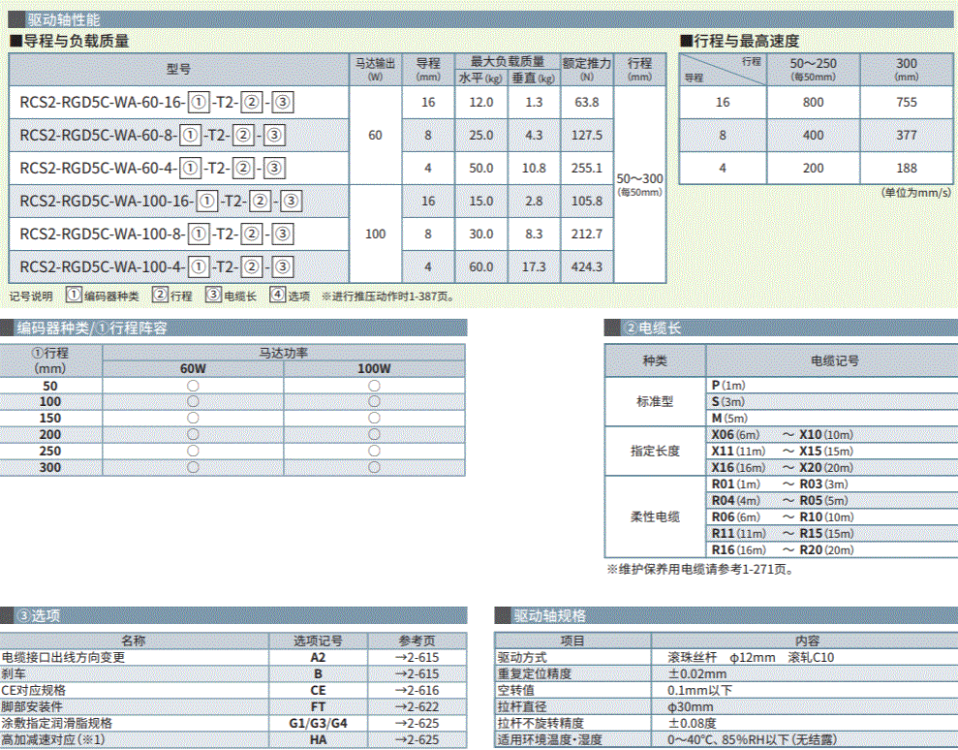This screenshot has width=958, height=750.
Task: Click model RCS2-RGD5C-WA-100-8 row text
Action: click(156, 234)
